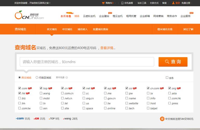200x130 pixels.
Task: Enable the 全选 select-all checkbox
Action: click(167, 78)
